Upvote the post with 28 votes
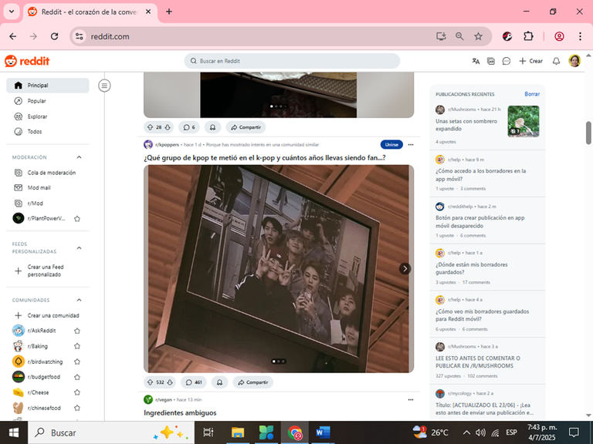 coord(150,127)
